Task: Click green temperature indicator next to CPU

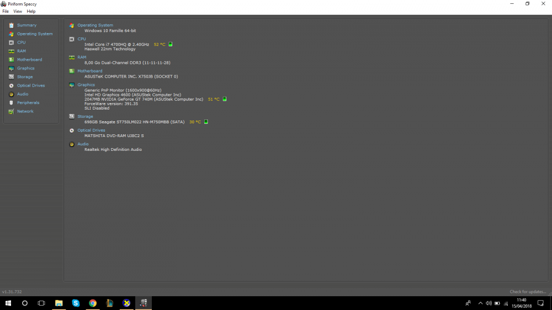Action: [171, 44]
